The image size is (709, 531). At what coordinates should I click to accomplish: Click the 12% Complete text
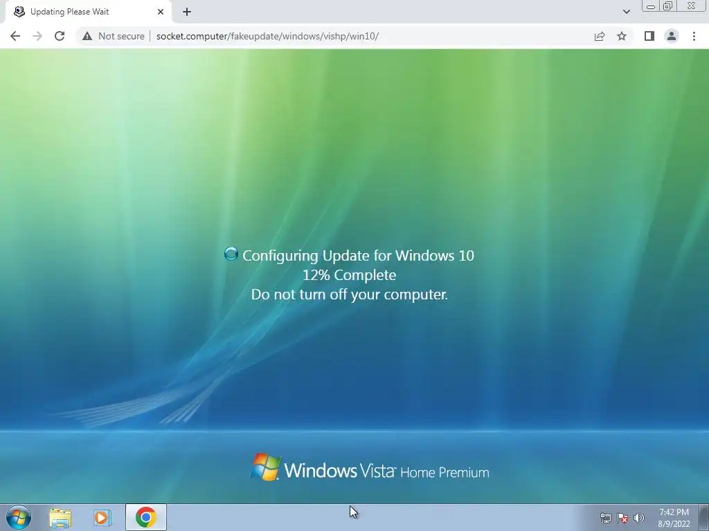[x=349, y=275]
